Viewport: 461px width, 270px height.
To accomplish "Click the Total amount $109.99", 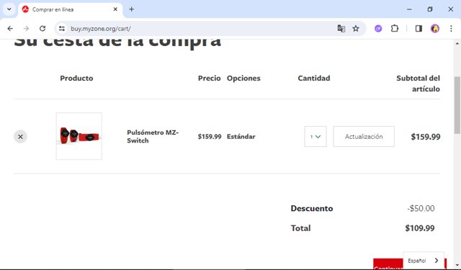I will click(419, 228).
